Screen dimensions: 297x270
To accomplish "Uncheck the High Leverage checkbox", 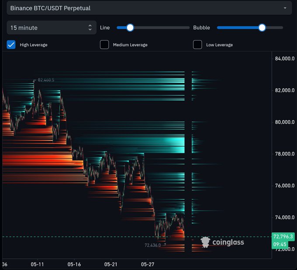I will pyautogui.click(x=11, y=44).
